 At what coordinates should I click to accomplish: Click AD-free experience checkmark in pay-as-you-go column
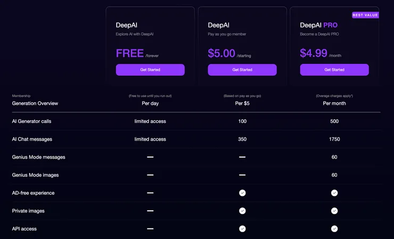(242, 193)
